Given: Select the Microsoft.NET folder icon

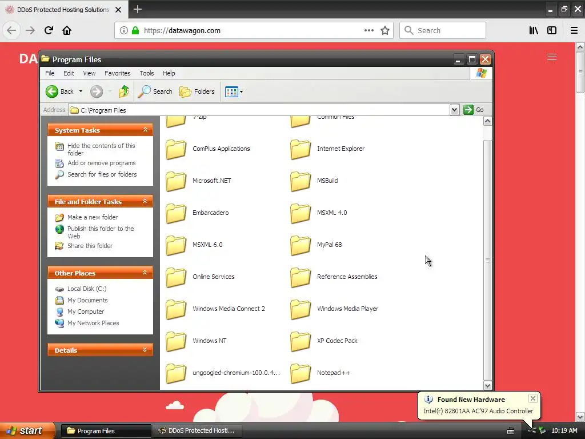Looking at the screenshot, I should (176, 181).
